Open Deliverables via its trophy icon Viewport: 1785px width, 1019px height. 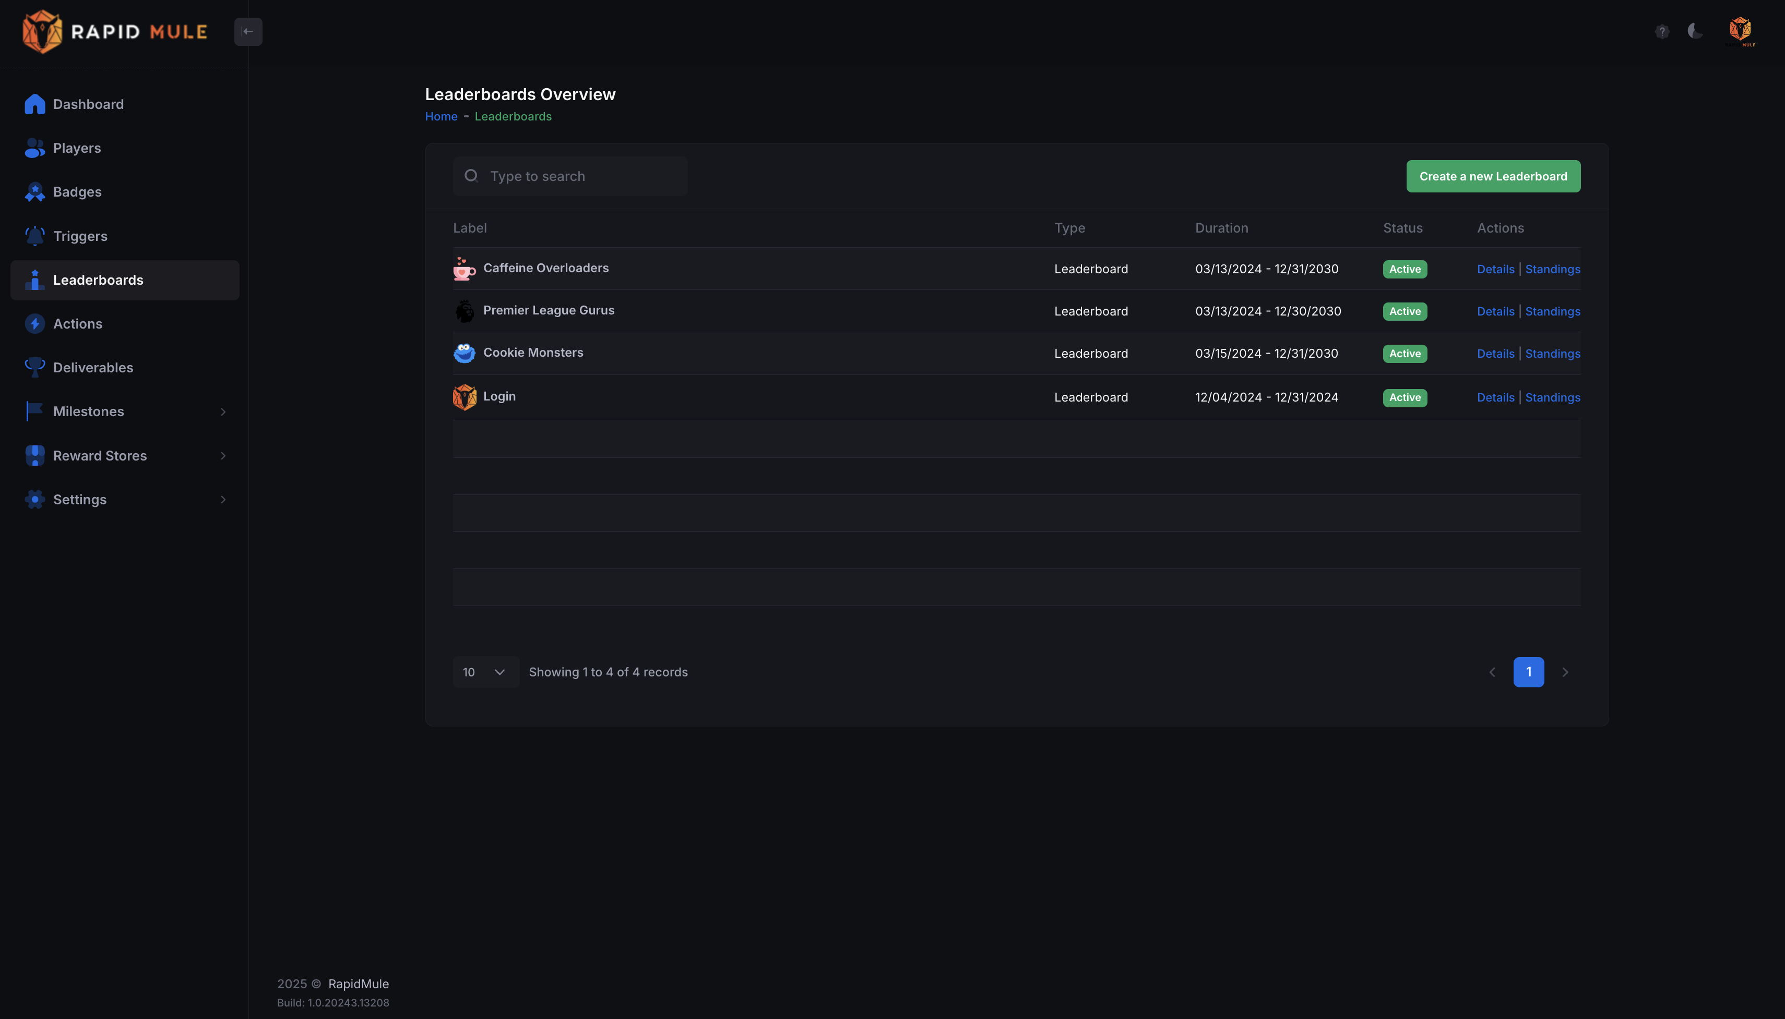[34, 368]
